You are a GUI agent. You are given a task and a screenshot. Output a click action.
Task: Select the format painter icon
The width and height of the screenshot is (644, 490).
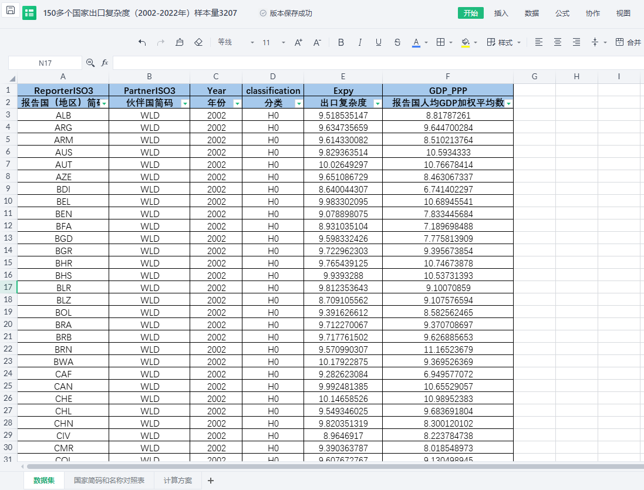click(180, 42)
